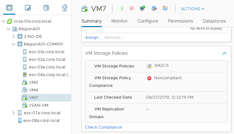This screenshot has width=234, height=134.
Task: Switch to VMs and Templates view icon
Action: point(28,8)
